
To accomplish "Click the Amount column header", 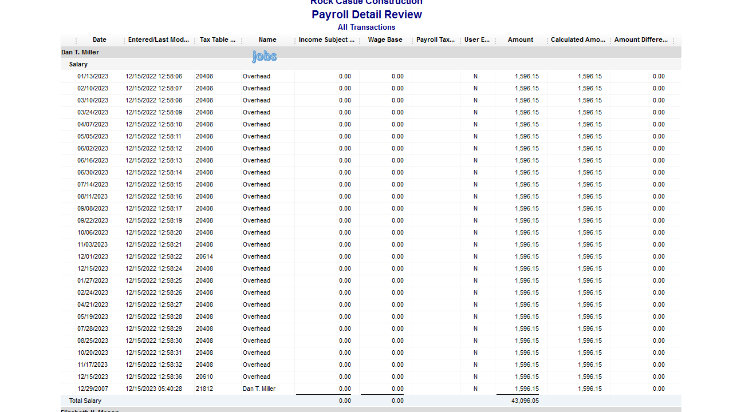I will [520, 40].
